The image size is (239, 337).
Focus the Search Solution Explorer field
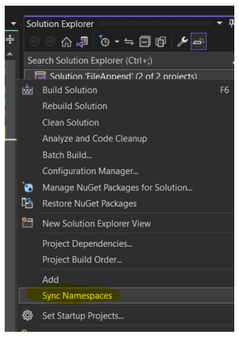(129, 60)
